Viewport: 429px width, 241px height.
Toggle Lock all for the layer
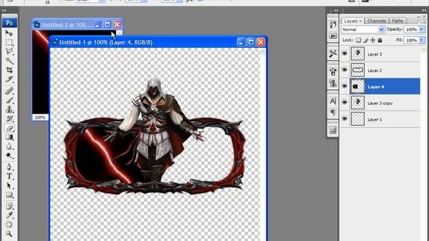pyautogui.click(x=380, y=40)
